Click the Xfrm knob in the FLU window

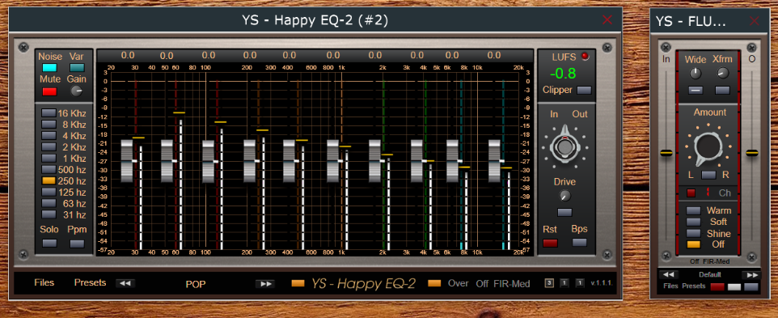point(722,74)
